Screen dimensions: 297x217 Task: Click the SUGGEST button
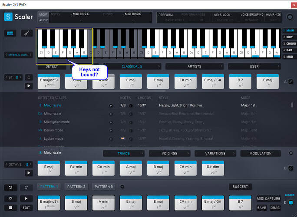click(x=240, y=187)
